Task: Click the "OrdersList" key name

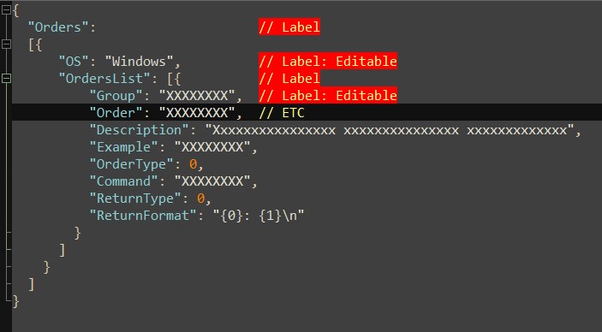Action: coord(104,79)
